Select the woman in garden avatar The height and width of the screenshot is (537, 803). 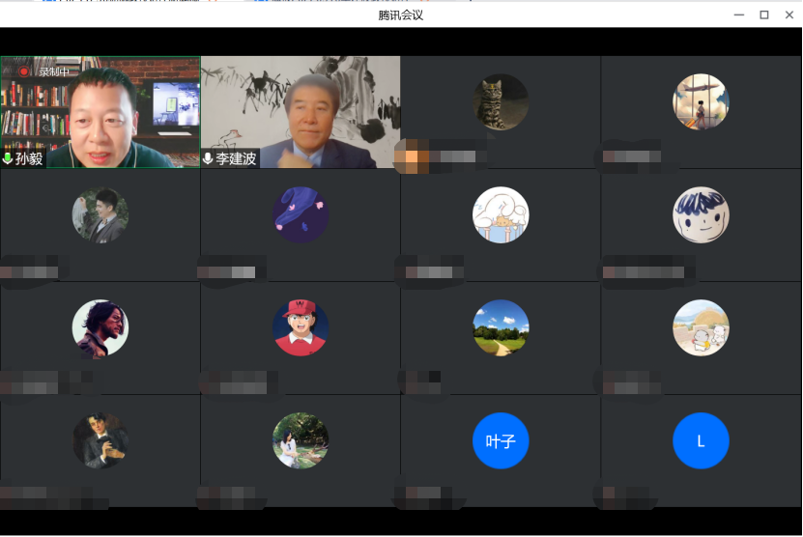[x=301, y=441]
